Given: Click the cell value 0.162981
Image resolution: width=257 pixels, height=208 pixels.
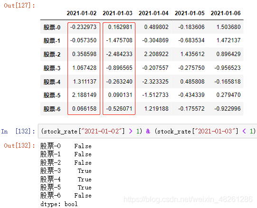Looking at the screenshot, I should point(120,27).
